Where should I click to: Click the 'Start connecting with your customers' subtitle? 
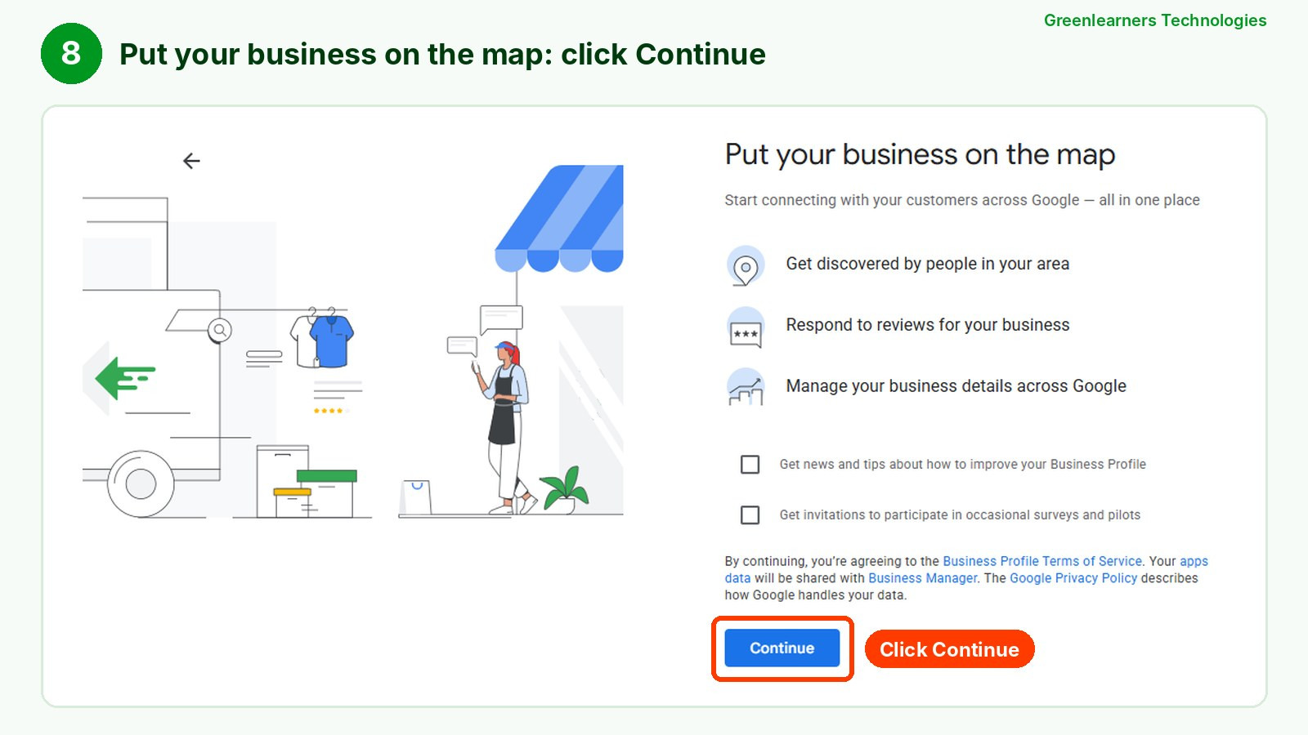coord(962,200)
